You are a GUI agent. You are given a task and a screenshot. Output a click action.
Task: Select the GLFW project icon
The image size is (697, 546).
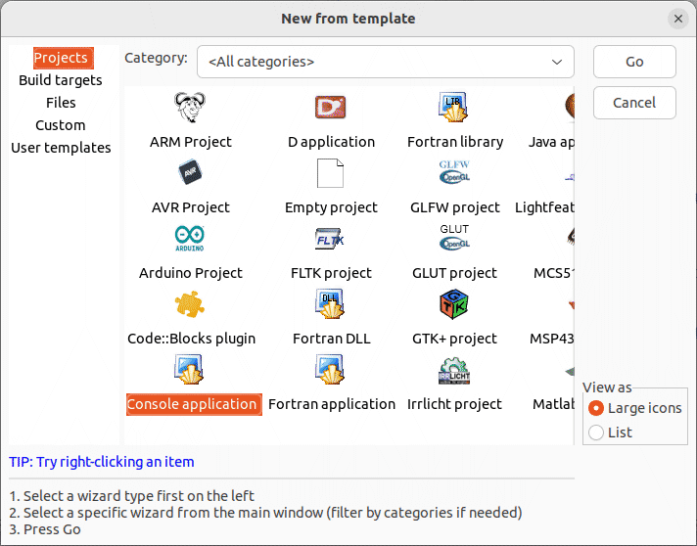point(454,173)
